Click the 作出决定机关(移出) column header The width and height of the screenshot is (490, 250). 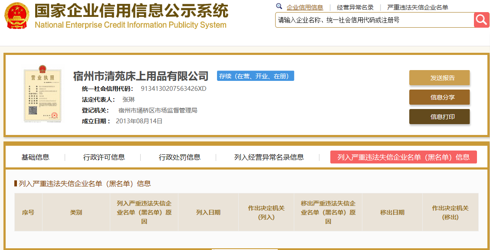(x=451, y=212)
